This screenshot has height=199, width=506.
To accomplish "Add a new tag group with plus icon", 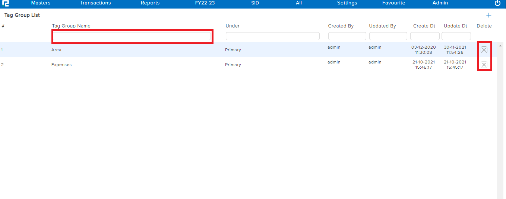I will (x=489, y=15).
